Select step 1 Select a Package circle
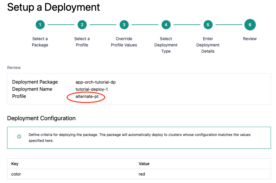This screenshot has width=276, height=183. tap(40, 25)
